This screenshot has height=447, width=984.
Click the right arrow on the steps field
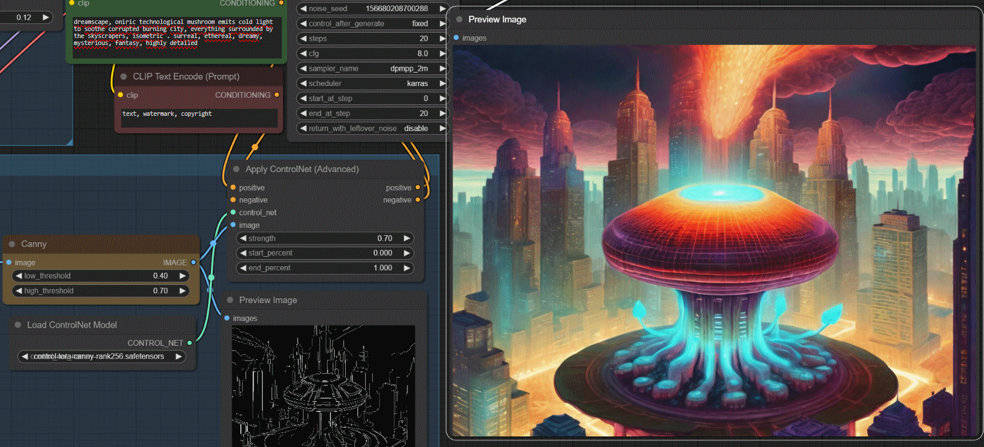point(442,39)
